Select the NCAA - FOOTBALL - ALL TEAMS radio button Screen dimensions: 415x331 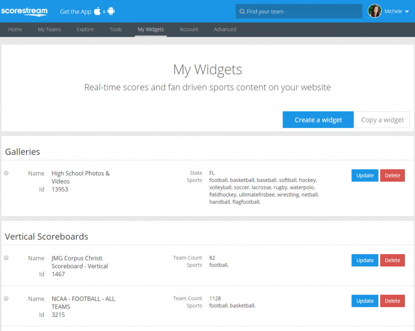pos(6,298)
